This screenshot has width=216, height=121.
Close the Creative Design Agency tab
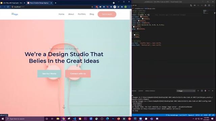point(51,3)
